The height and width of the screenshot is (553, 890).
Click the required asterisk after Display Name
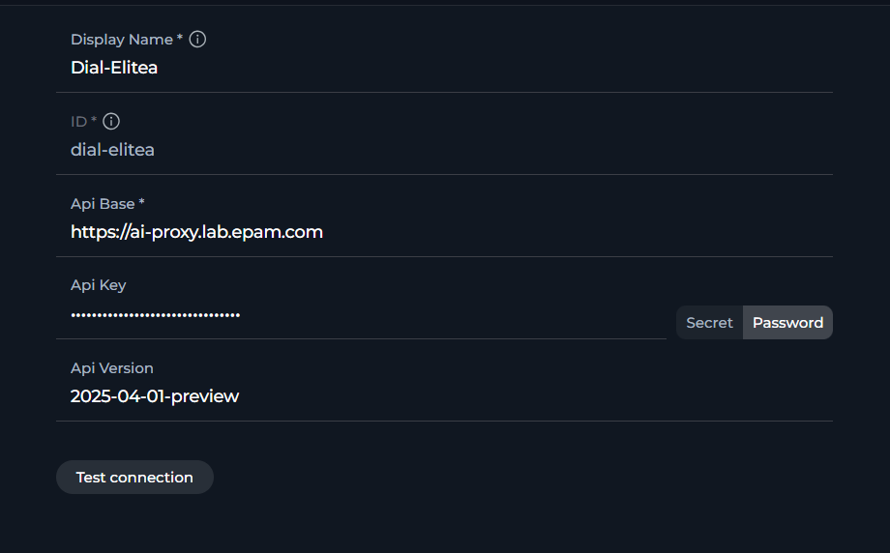pos(180,38)
